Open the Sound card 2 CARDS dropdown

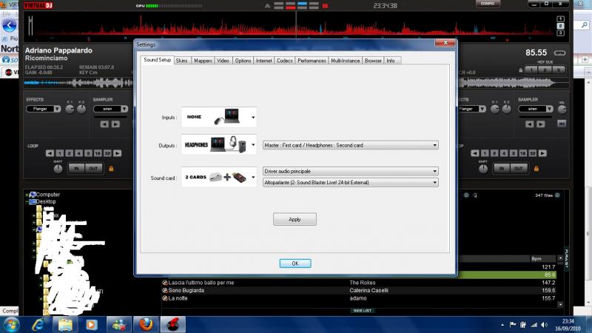tap(219, 177)
